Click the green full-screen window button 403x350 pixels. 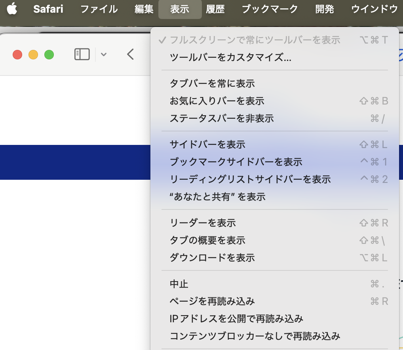pos(49,55)
